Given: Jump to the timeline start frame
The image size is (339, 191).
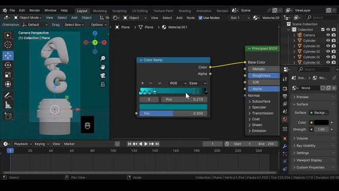Looking at the screenshot, I should (x=129, y=144).
